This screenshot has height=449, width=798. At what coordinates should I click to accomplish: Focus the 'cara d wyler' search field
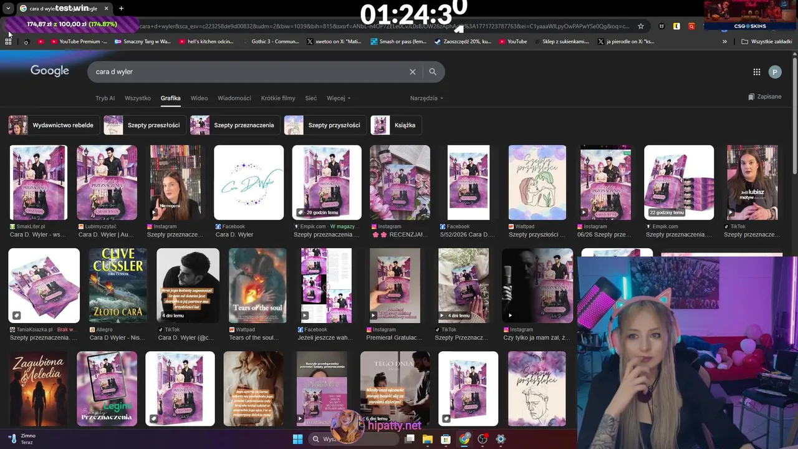249,72
